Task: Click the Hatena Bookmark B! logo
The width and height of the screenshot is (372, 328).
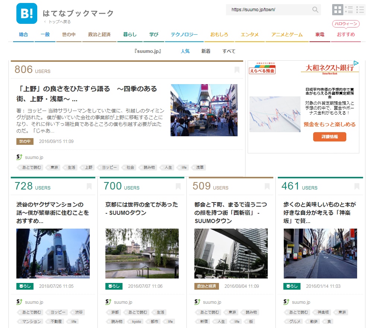Action: [27, 13]
